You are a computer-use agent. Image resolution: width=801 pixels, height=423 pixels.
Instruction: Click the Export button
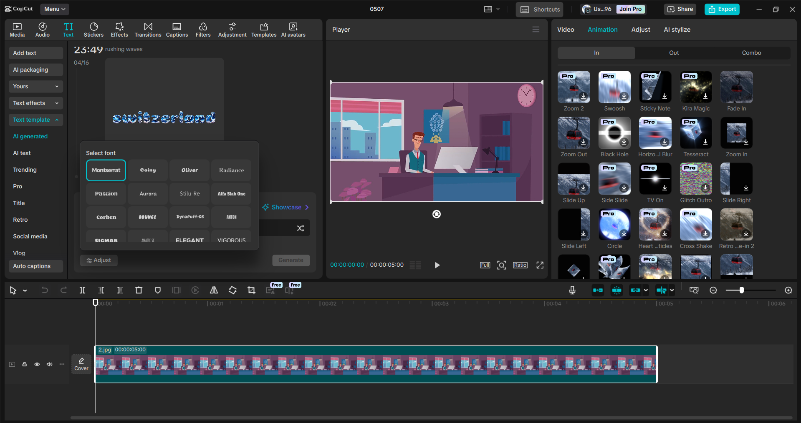(x=722, y=9)
